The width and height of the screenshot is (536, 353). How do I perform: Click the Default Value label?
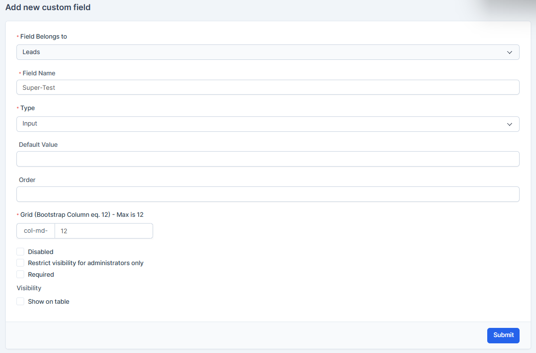38,145
